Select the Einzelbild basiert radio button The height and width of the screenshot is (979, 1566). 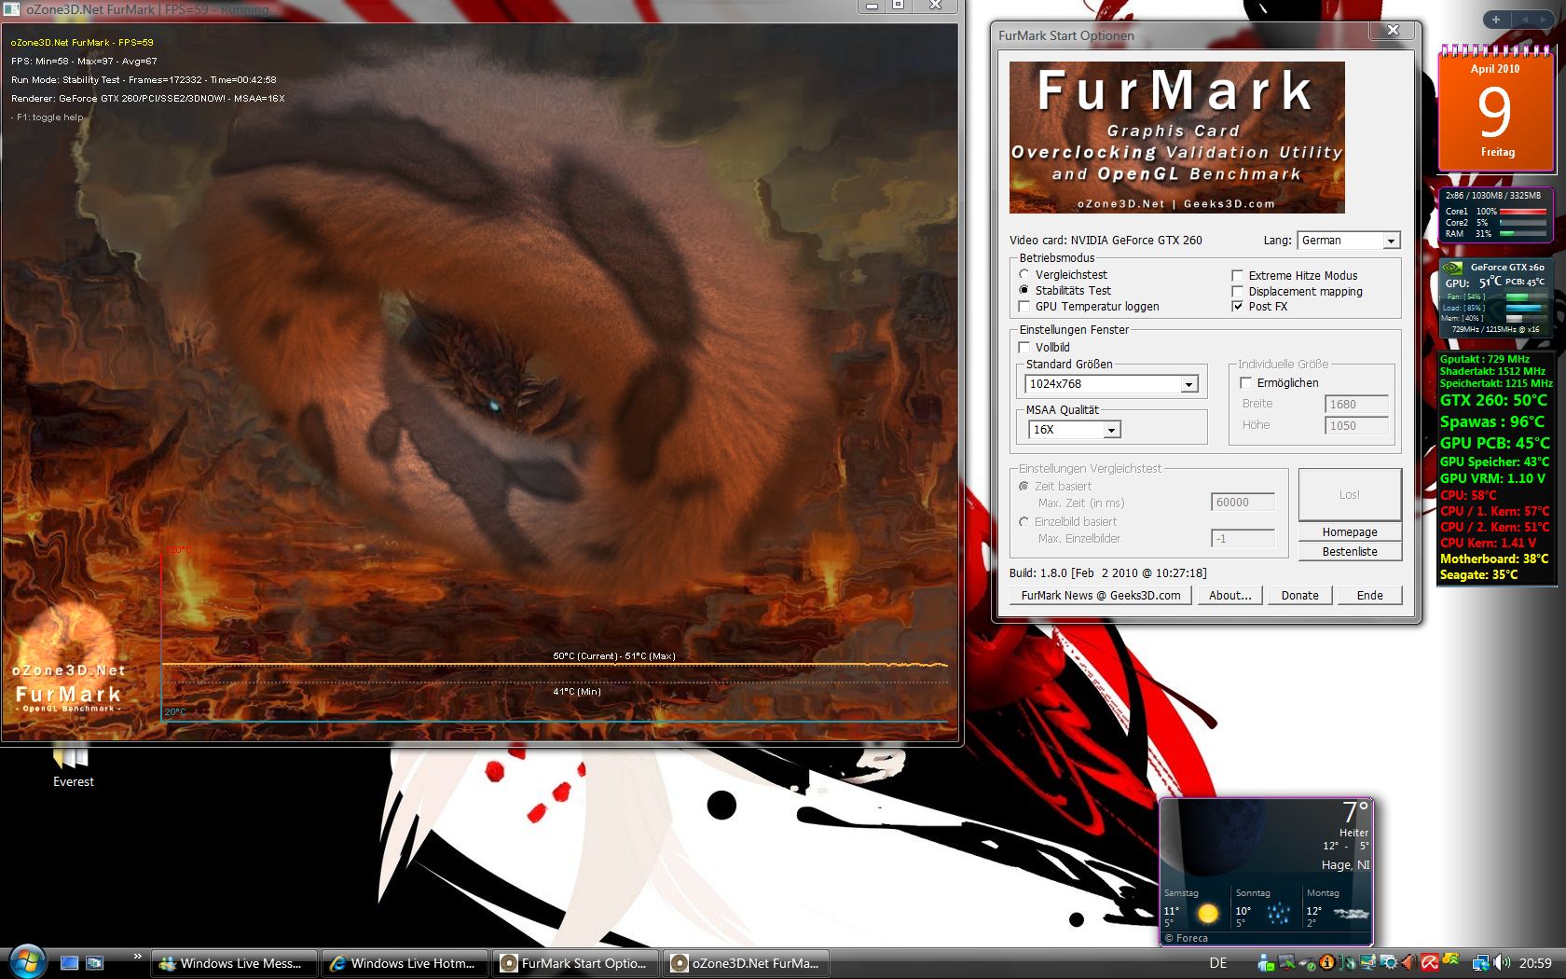1024,521
